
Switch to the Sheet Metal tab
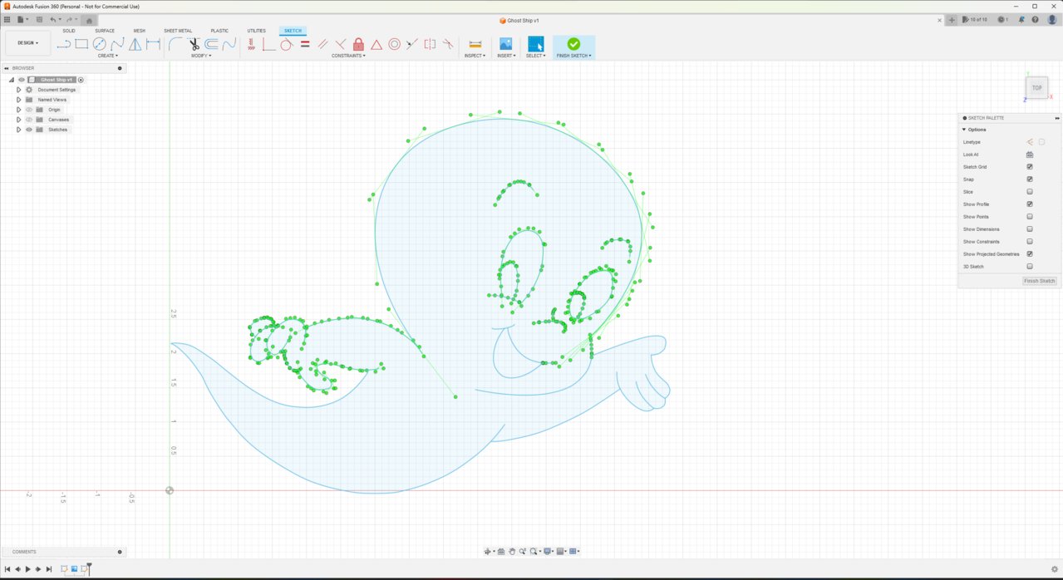click(178, 31)
